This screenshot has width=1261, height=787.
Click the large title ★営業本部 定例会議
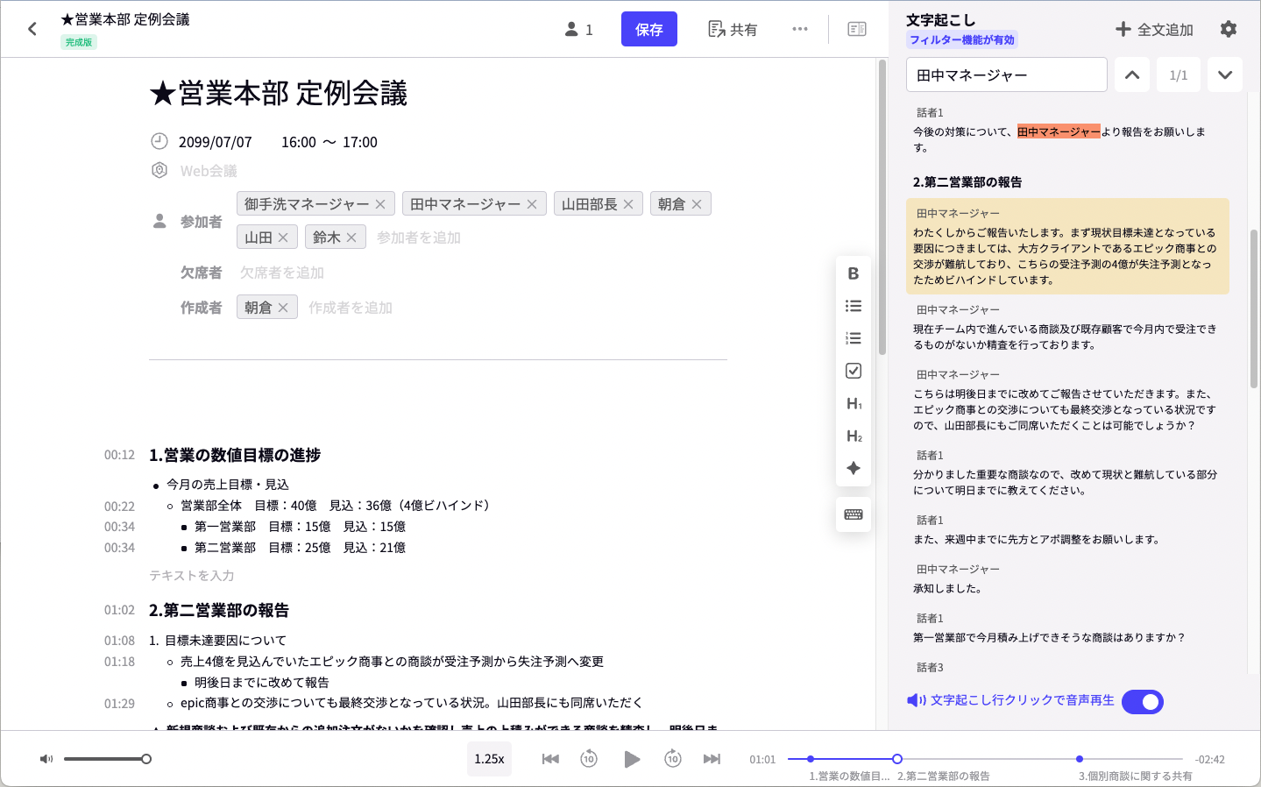point(278,93)
